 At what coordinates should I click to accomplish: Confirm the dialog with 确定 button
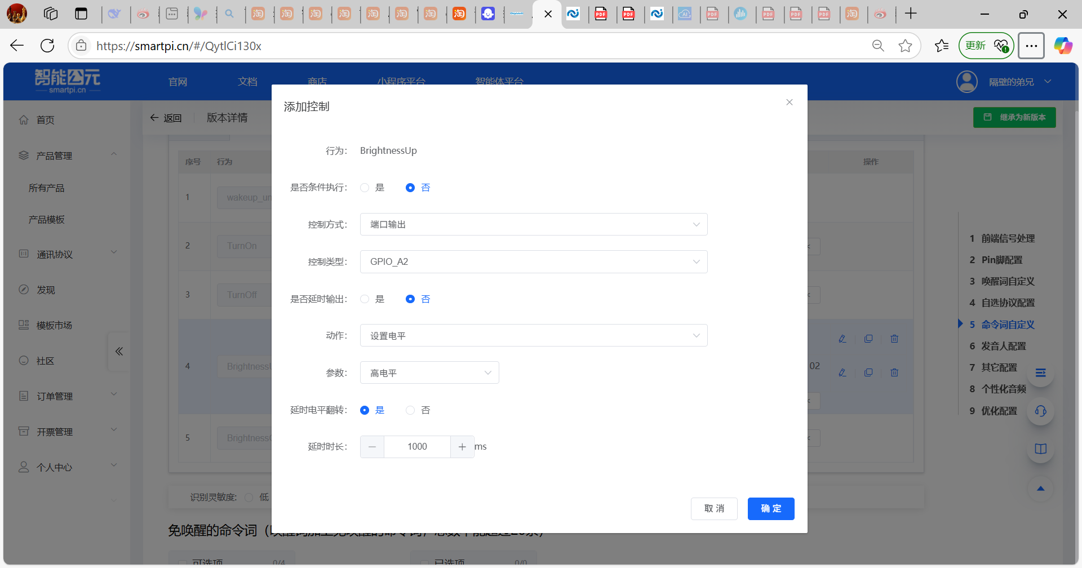tap(770, 508)
